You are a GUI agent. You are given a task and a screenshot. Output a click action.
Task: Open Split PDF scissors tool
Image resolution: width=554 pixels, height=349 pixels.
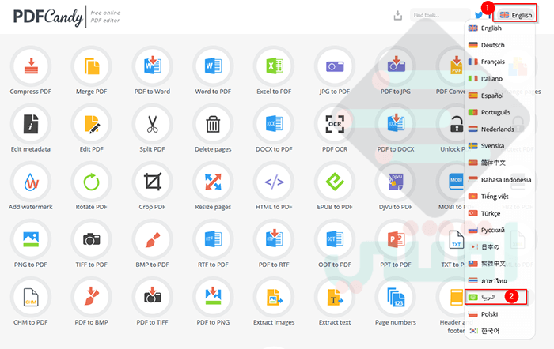pyautogui.click(x=152, y=125)
